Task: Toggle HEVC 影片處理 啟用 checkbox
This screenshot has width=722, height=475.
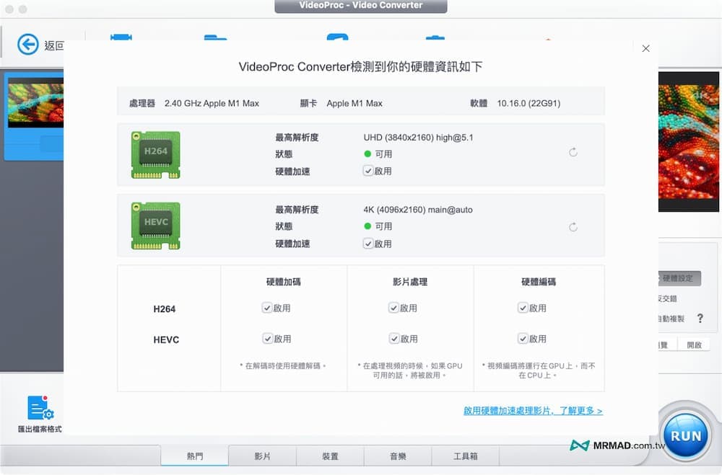Action: click(396, 339)
